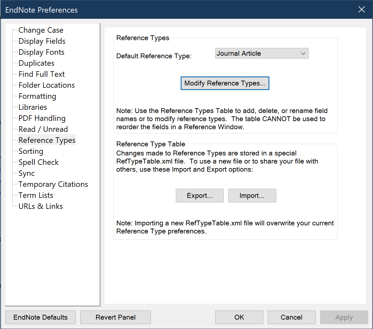Open the Display Fonts panel
Image resolution: width=373 pixels, height=329 pixels.
click(41, 52)
